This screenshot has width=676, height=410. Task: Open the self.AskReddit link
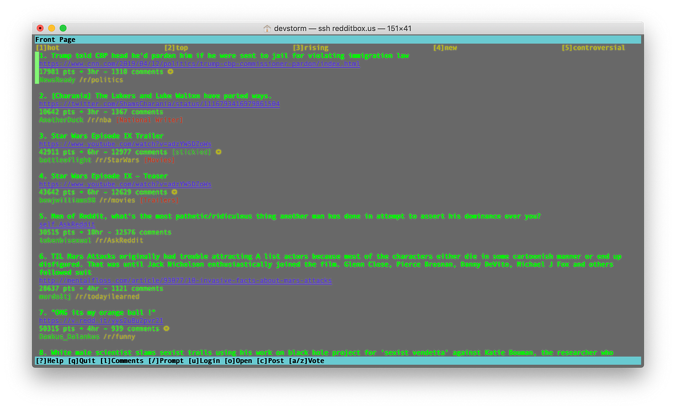tap(67, 224)
